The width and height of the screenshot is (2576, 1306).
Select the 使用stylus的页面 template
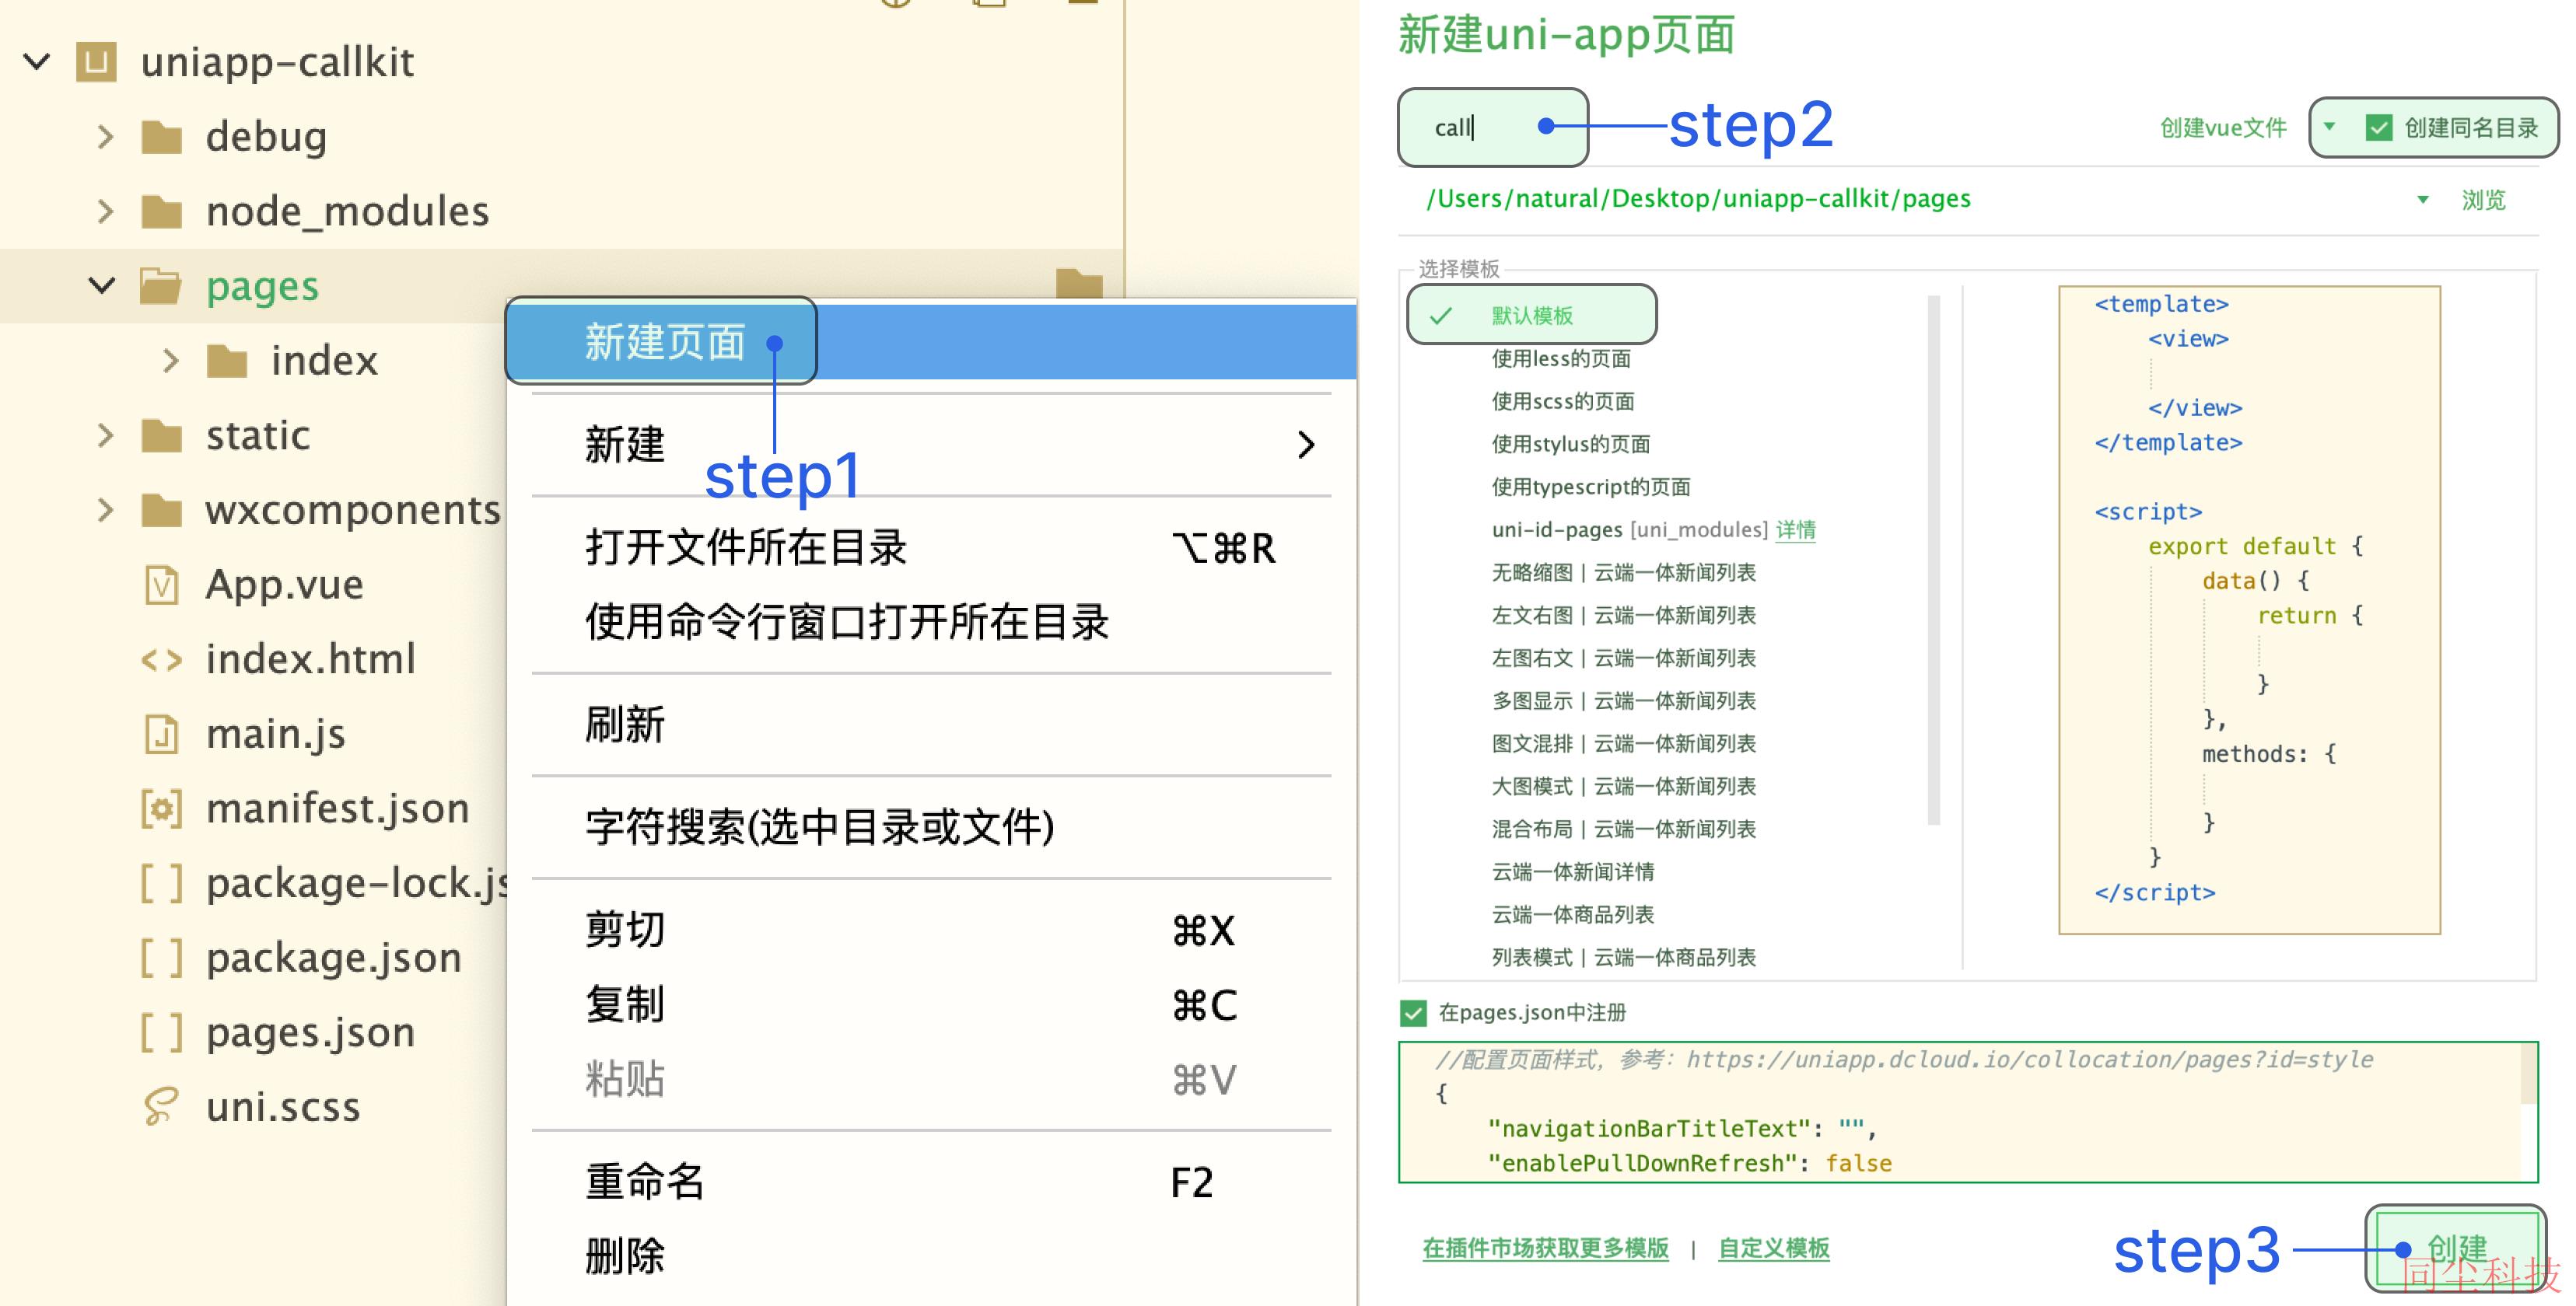pyautogui.click(x=1570, y=445)
